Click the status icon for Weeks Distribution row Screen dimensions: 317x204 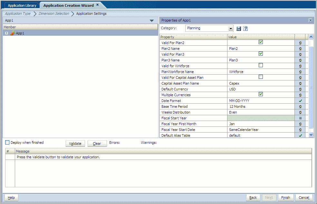[x=300, y=113]
